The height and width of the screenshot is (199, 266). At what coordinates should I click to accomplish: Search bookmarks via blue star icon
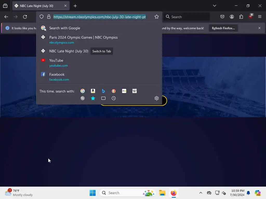tap(93, 98)
